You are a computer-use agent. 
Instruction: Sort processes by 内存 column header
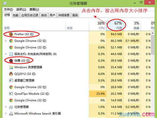click(x=115, y=26)
